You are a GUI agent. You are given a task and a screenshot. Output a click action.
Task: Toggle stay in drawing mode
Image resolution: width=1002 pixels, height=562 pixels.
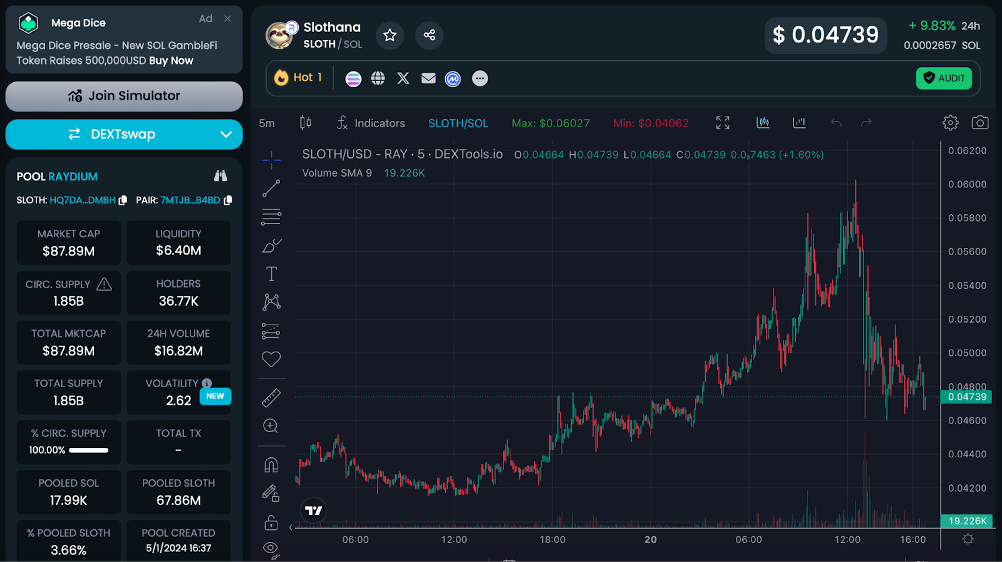(x=271, y=494)
